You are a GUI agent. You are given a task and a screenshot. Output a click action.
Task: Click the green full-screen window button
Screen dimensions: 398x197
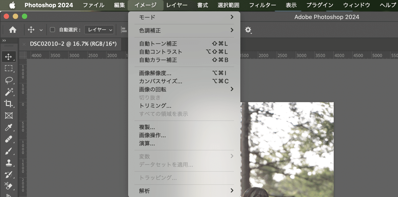pos(25,16)
